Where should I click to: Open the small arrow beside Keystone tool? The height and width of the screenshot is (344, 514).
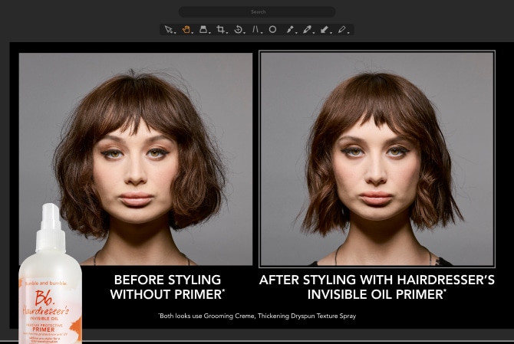[262, 32]
